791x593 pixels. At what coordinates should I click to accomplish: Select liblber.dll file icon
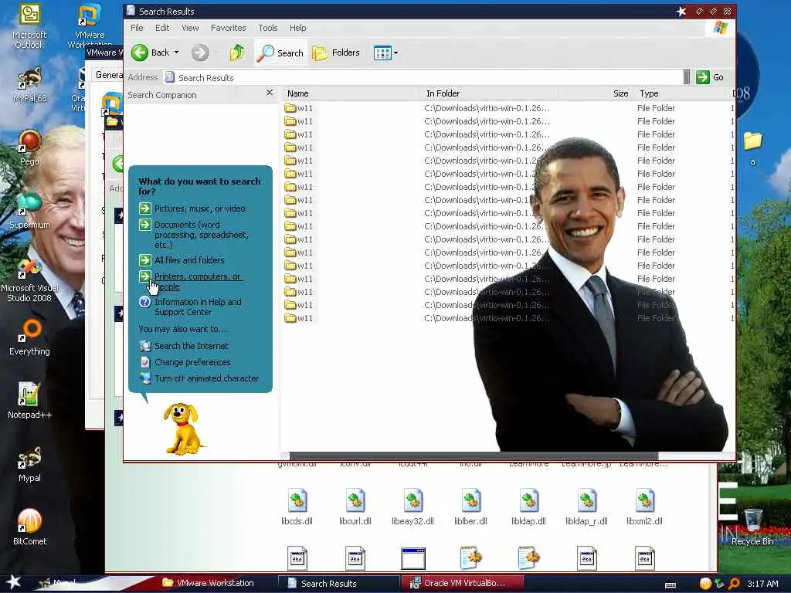pyautogui.click(x=470, y=507)
